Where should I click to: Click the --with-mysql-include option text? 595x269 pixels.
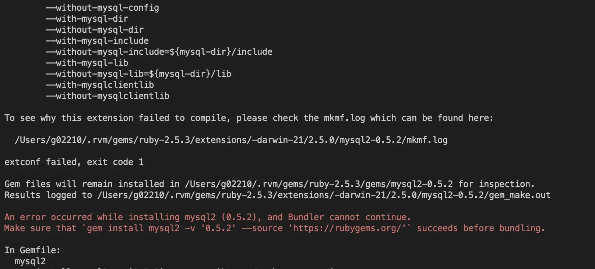click(97, 41)
